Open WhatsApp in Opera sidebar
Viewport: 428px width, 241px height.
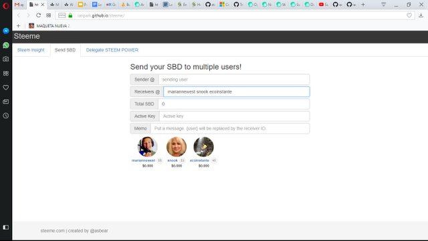point(6,45)
